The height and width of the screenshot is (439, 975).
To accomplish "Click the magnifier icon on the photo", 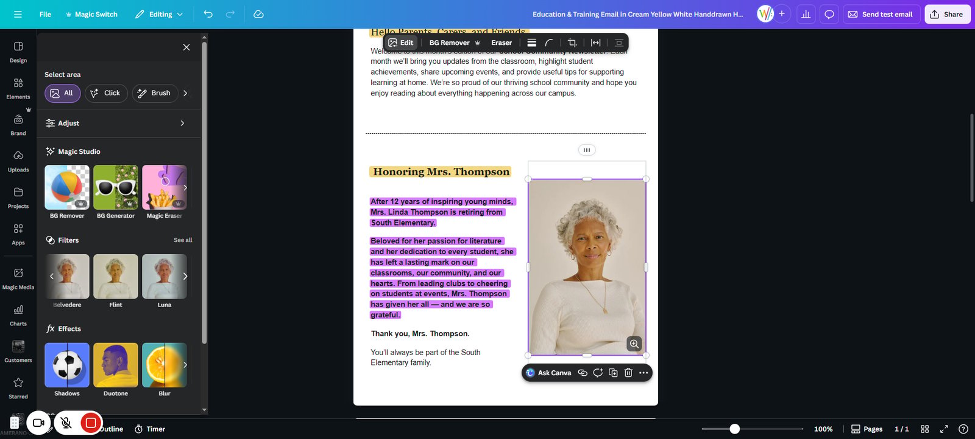I will click(x=634, y=344).
